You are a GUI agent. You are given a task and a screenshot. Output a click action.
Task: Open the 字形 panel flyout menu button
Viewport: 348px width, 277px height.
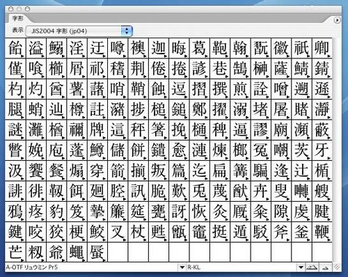337,20
